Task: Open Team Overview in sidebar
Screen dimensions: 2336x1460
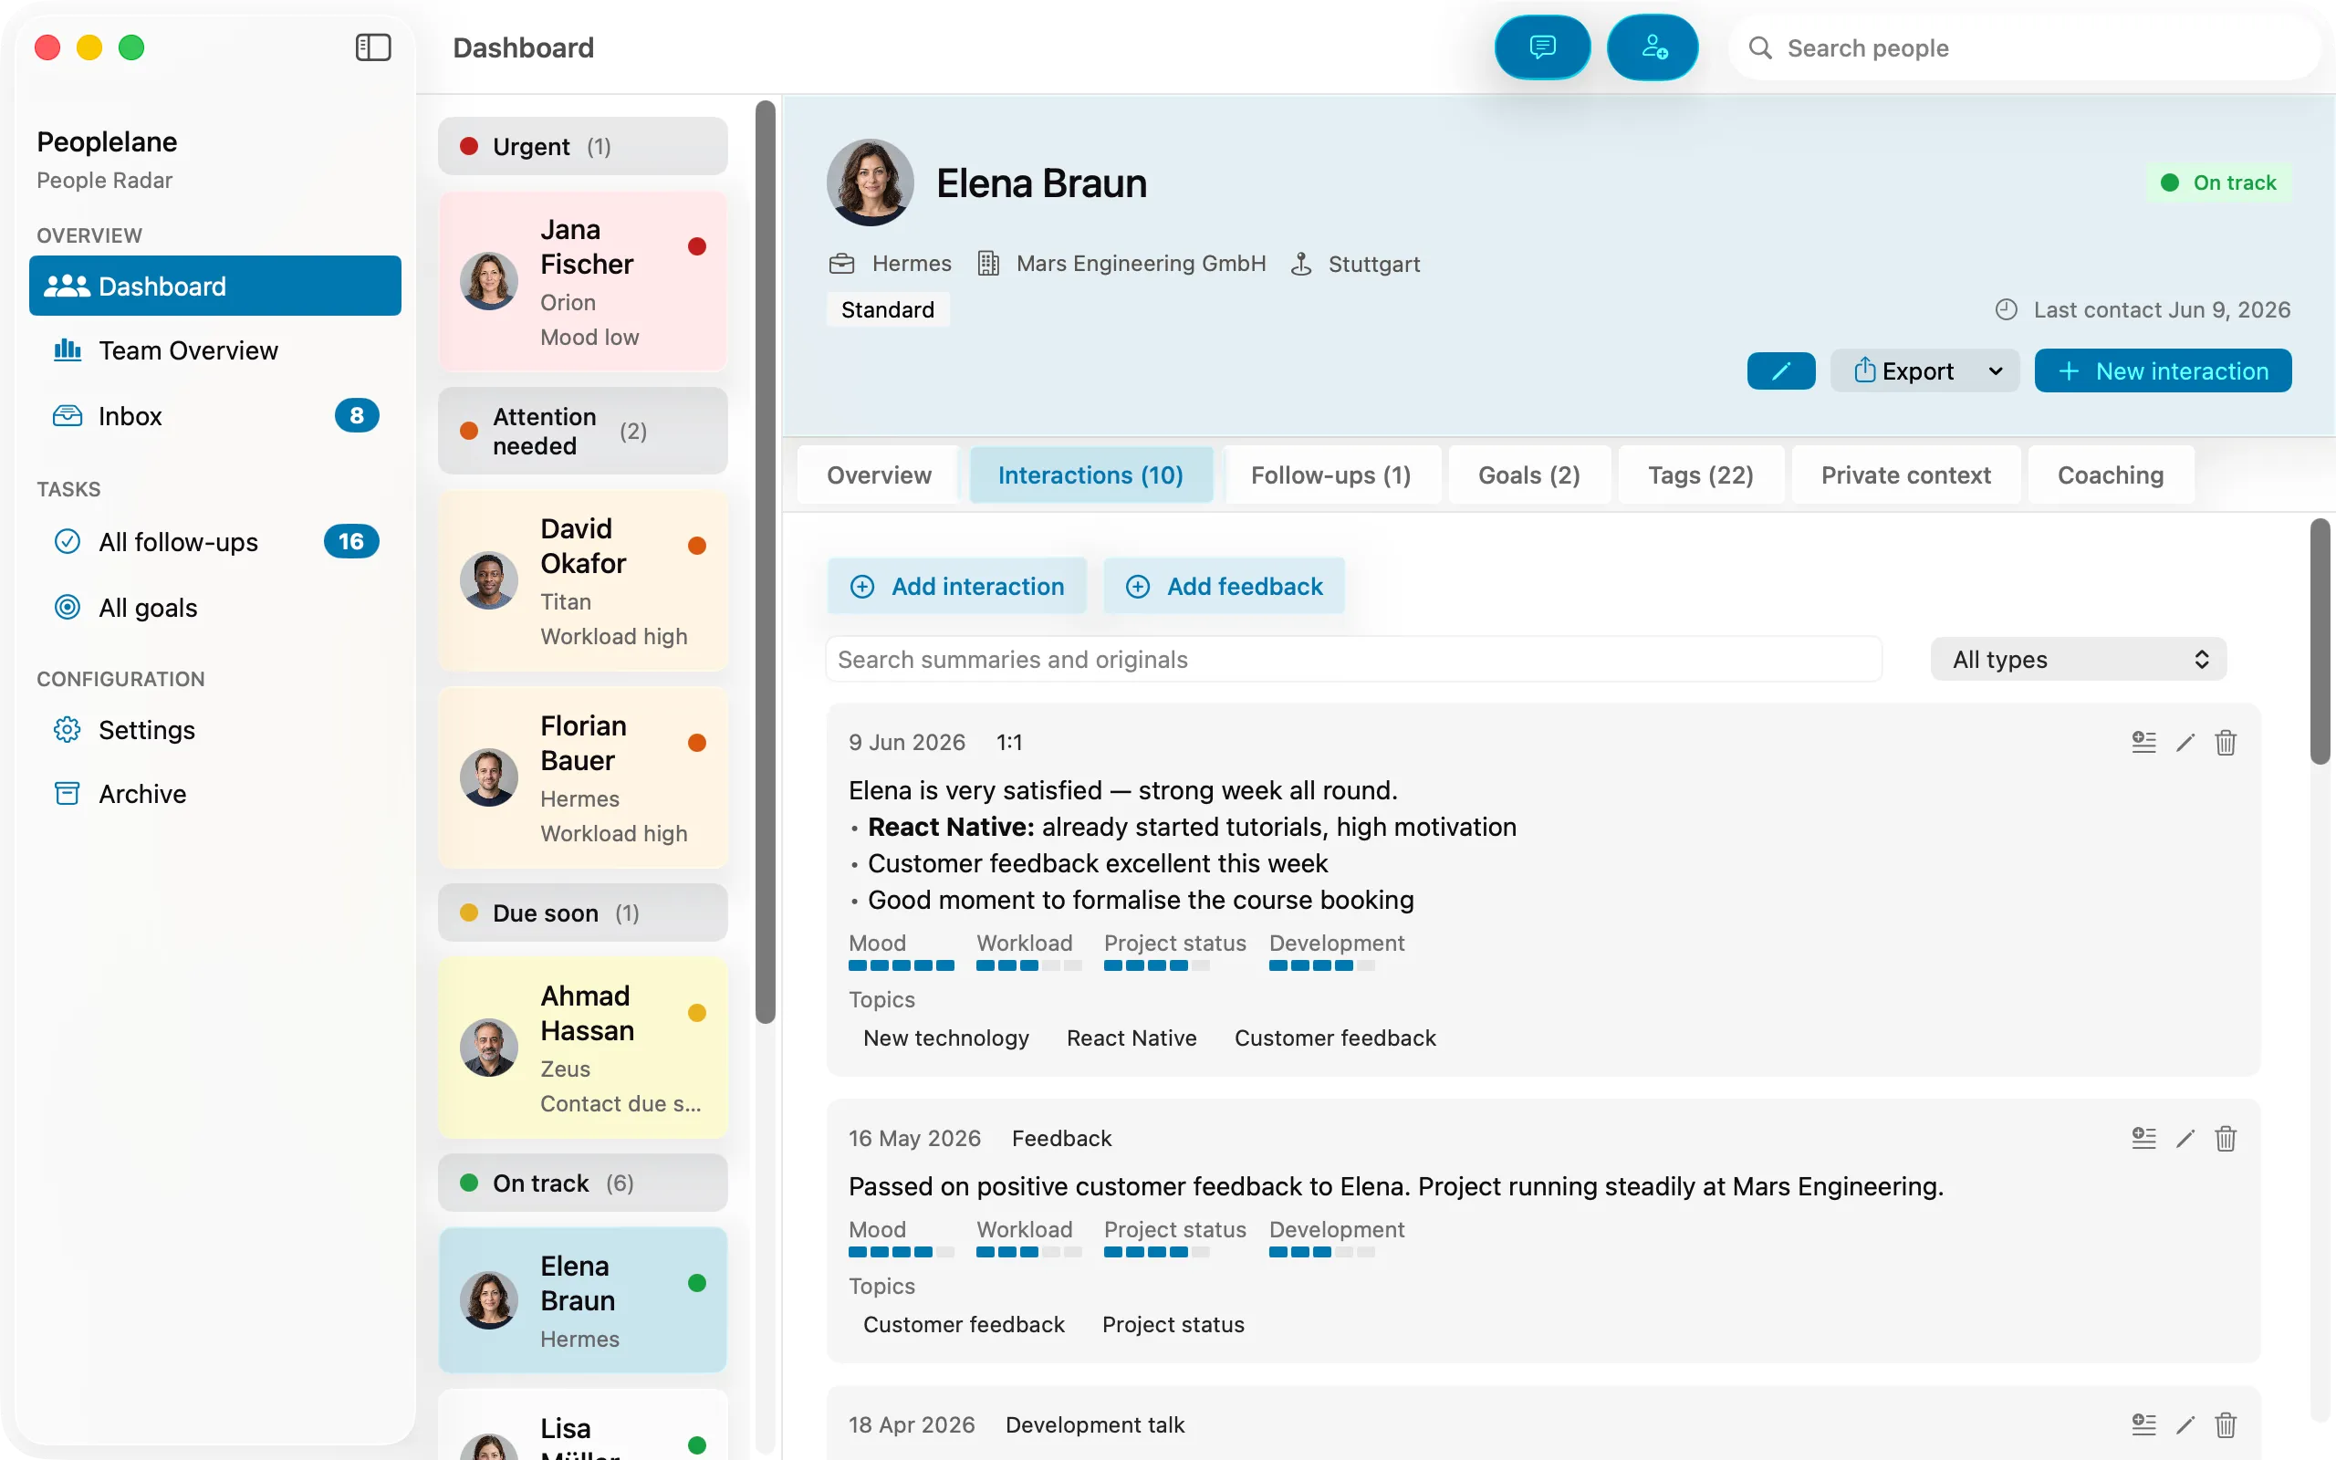Action: (214, 350)
